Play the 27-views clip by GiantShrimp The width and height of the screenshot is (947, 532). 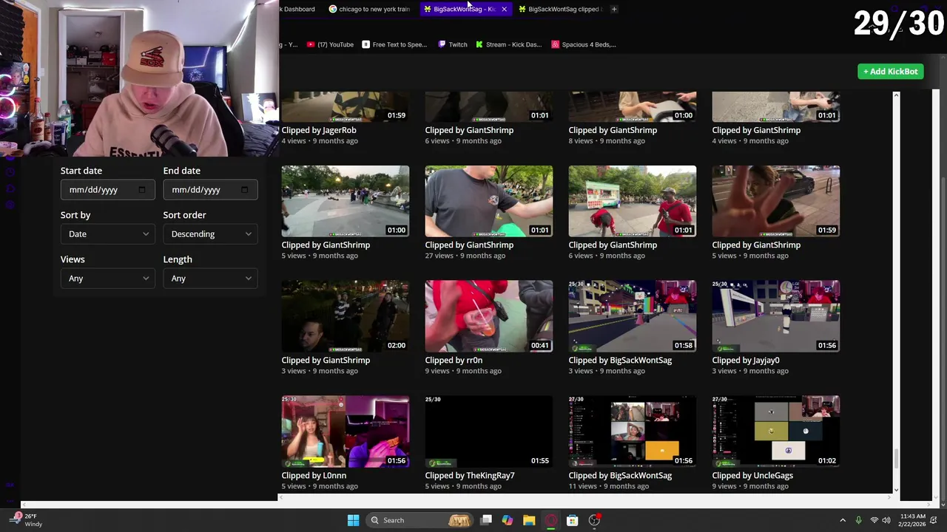488,201
